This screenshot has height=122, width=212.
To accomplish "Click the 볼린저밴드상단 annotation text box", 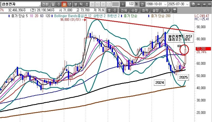I will click(x=180, y=38).
